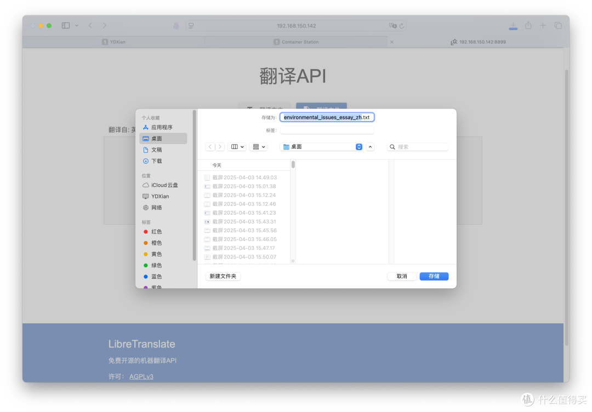Select file 截屏 2025-04-03 15.46.05
The width and height of the screenshot is (592, 412).
244,239
